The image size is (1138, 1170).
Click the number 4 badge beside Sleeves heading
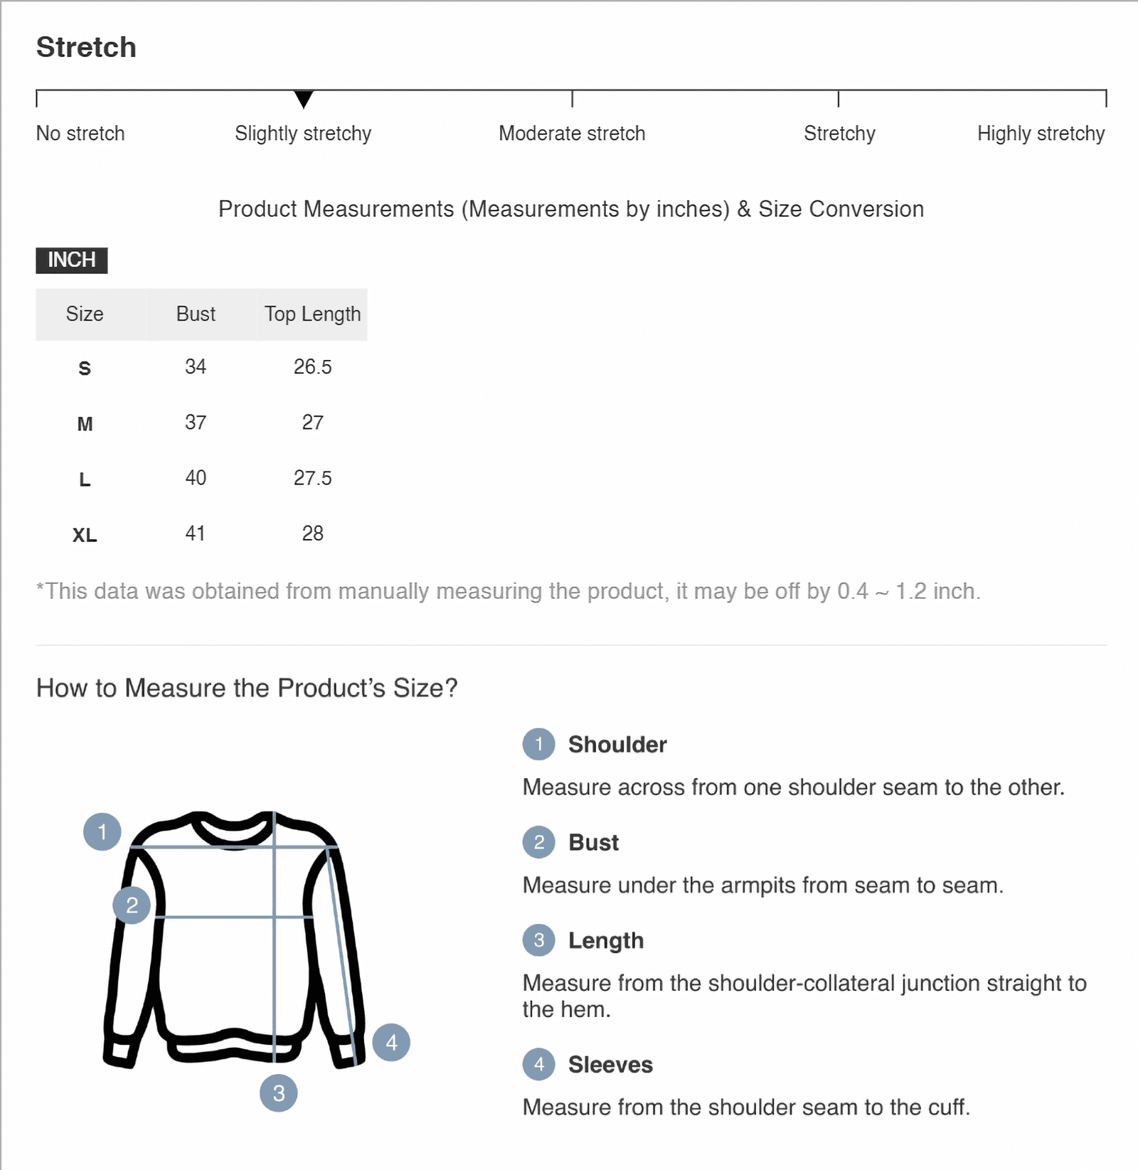click(x=538, y=1065)
